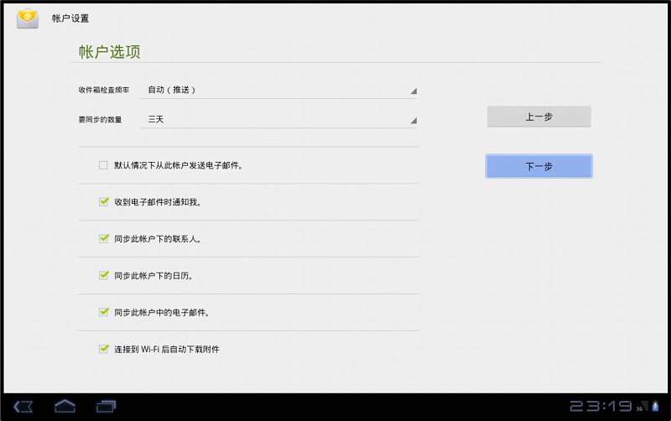671x421 pixels.
Task: Uncheck 同步此帐户中的电子邮件 checkbox
Action: [x=103, y=312]
